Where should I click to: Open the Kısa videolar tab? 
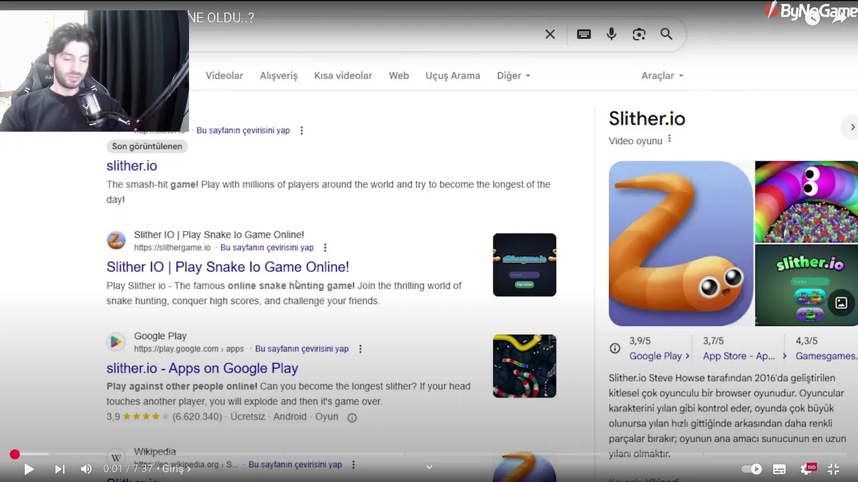tap(343, 76)
